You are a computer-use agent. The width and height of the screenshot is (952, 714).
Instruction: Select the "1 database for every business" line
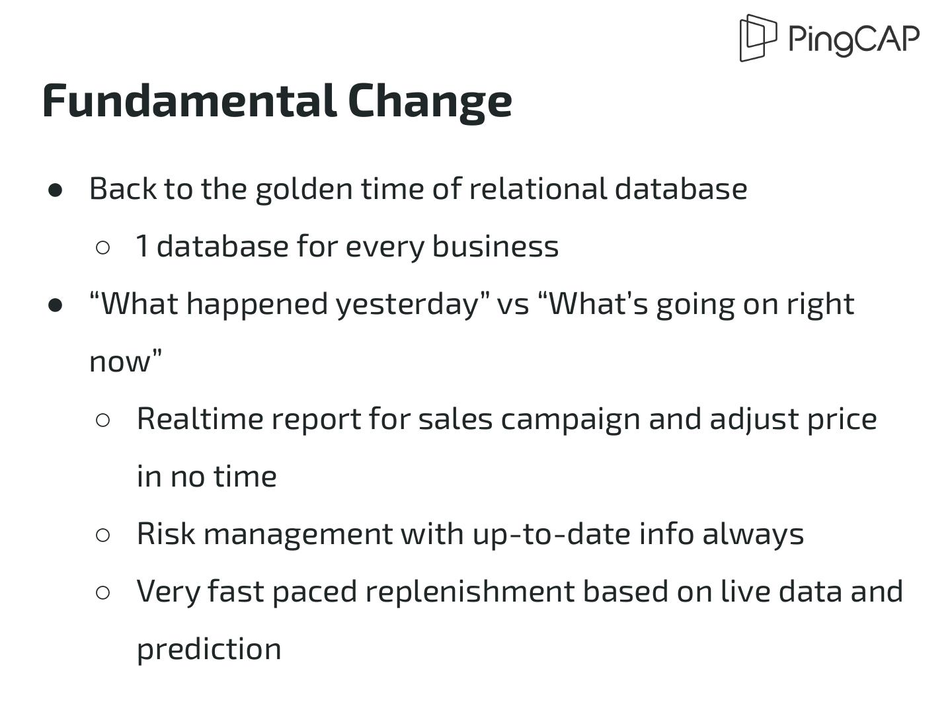(347, 247)
